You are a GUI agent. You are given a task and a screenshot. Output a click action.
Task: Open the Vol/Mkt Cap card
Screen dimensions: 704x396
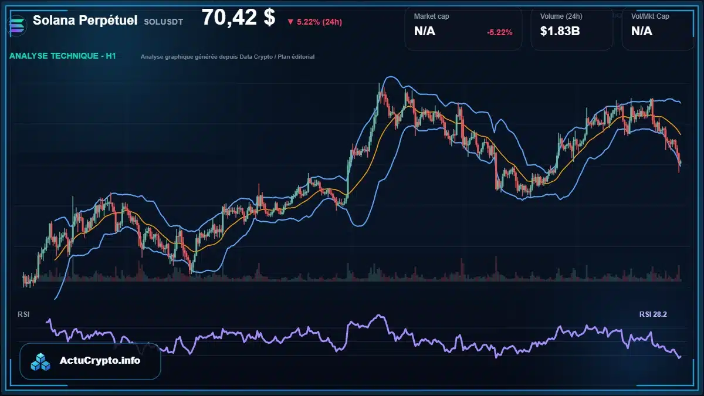(658, 28)
